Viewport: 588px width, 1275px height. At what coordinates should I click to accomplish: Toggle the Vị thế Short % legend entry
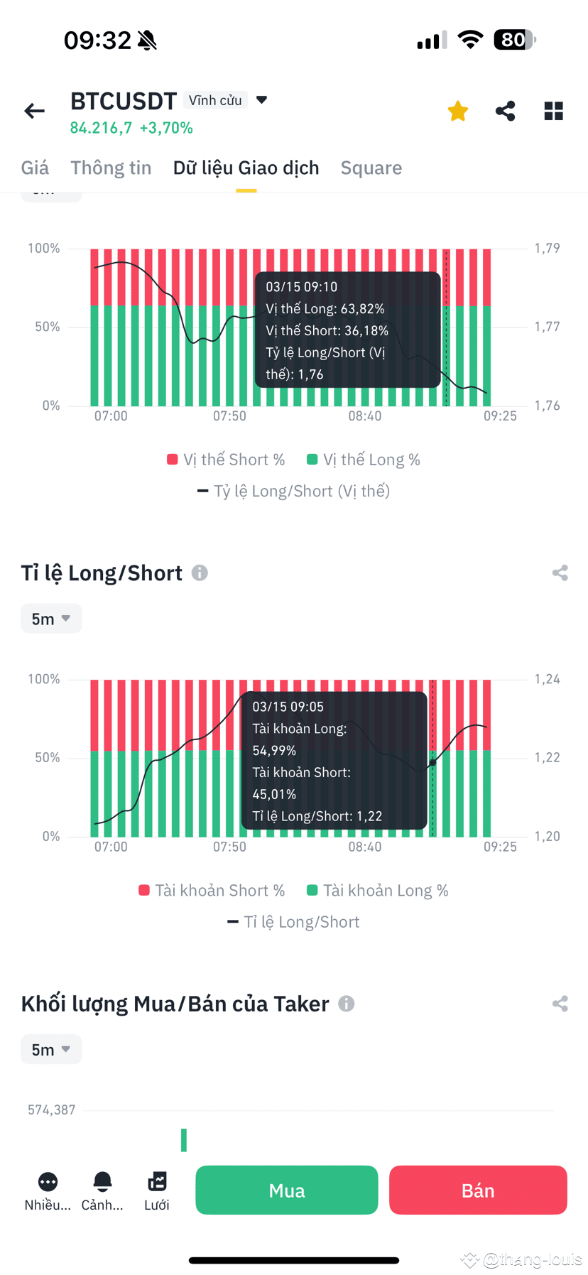tap(225, 459)
